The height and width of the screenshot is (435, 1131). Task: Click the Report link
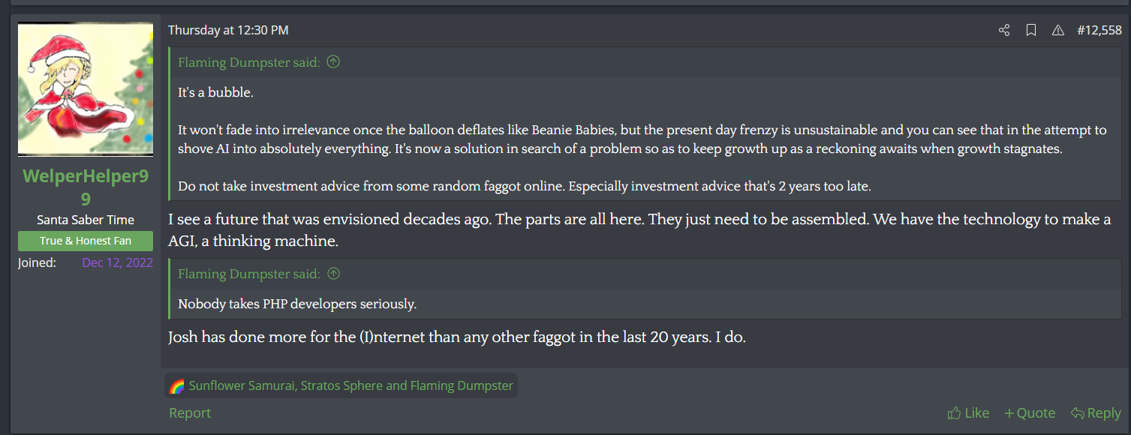click(x=189, y=412)
